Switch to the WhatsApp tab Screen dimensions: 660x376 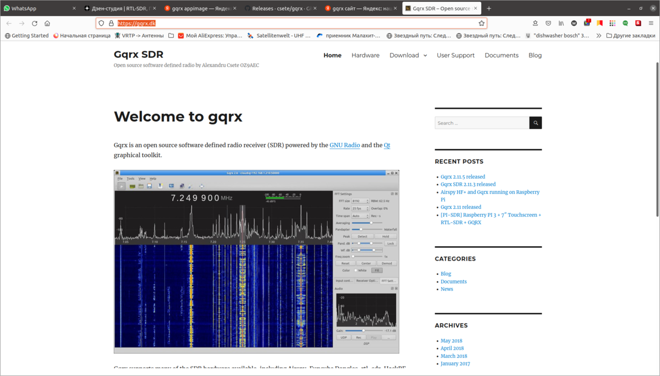coord(40,8)
